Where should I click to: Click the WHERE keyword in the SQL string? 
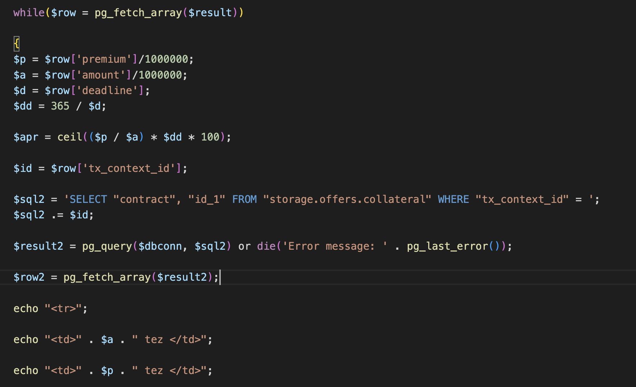pos(453,199)
